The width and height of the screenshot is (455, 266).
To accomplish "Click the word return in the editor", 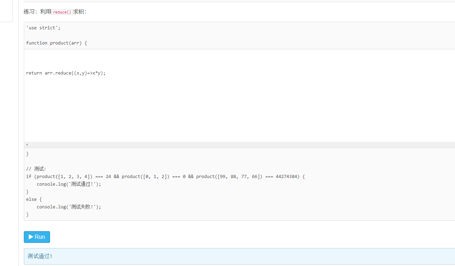I will coord(34,73).
